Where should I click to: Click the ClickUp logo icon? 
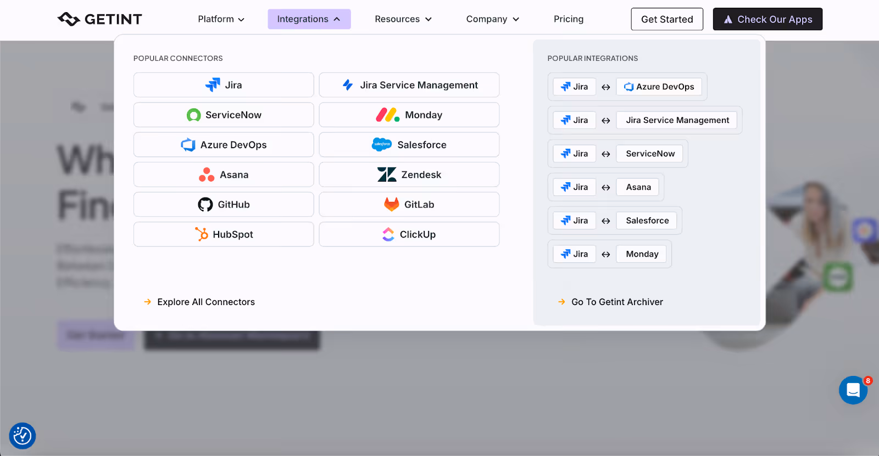388,234
